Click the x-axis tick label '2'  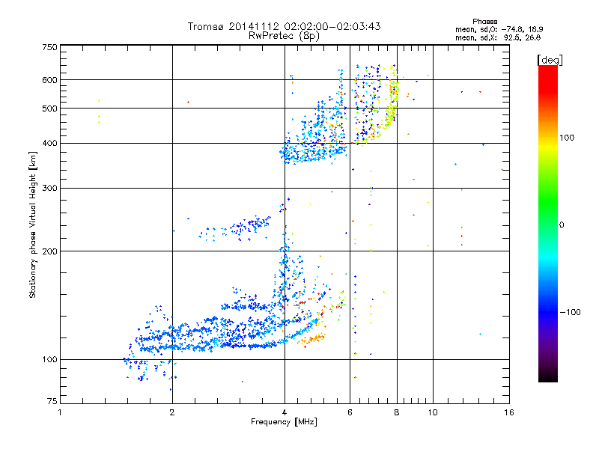coord(172,412)
